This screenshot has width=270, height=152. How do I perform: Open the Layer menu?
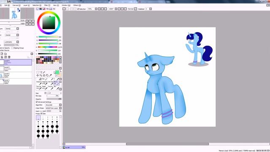(x=26, y=5)
